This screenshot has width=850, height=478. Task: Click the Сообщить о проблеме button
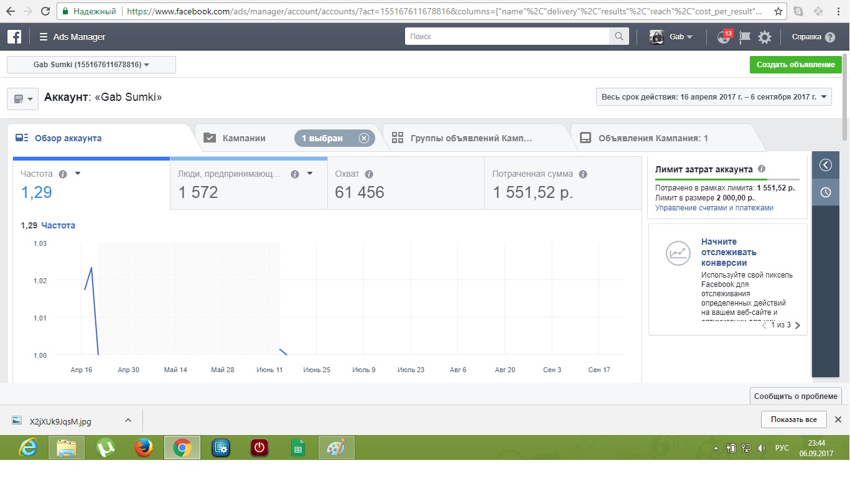coord(796,396)
